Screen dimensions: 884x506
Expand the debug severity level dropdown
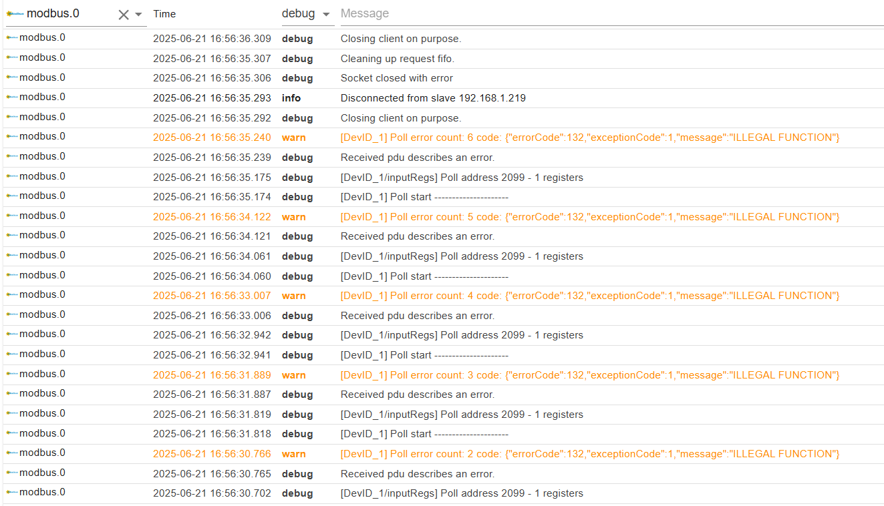click(326, 15)
